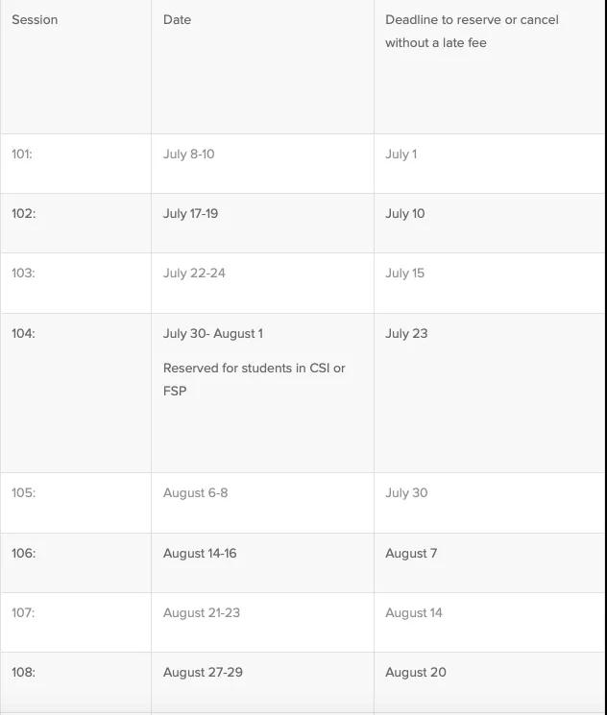The height and width of the screenshot is (715, 607).
Task: Select session 101 label
Action: pos(22,155)
